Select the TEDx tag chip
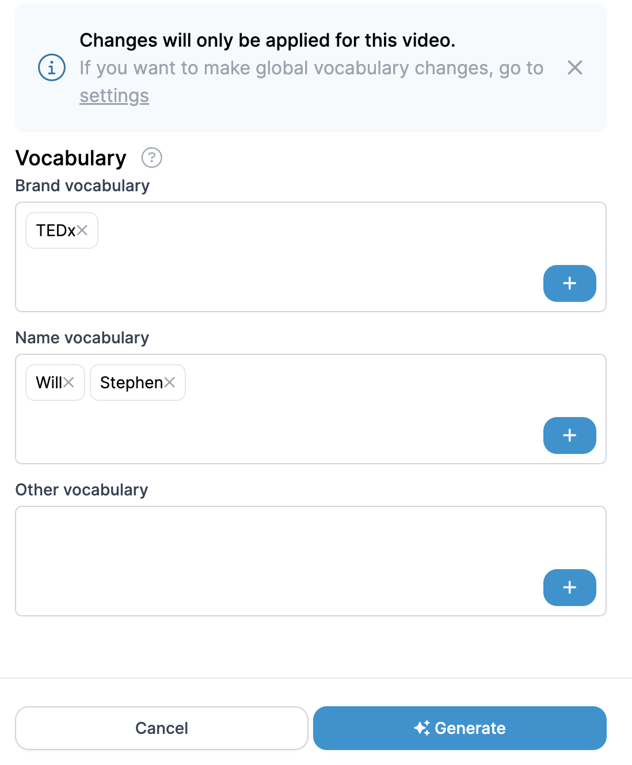 click(x=56, y=230)
